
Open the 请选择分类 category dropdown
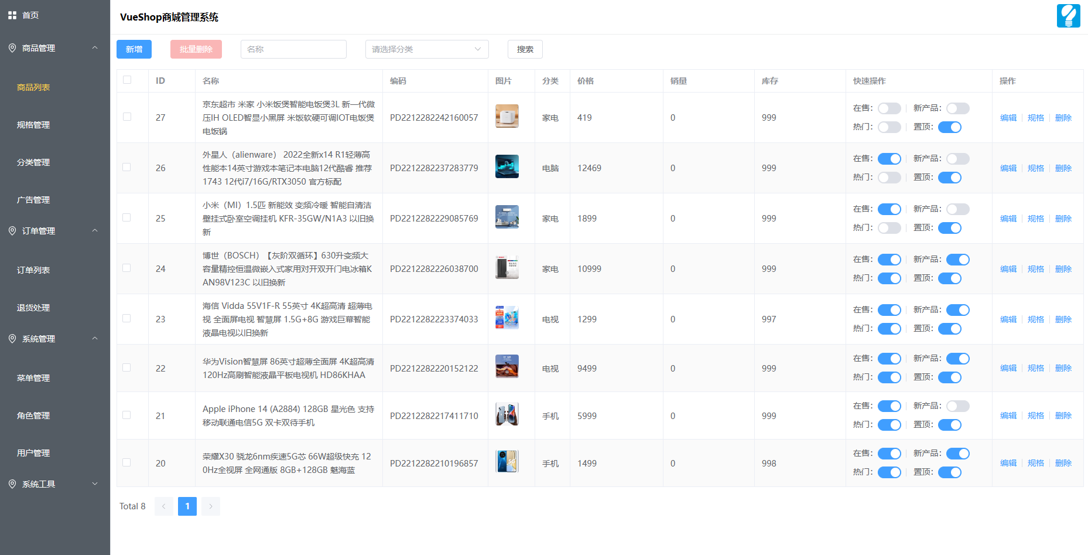[x=427, y=49]
